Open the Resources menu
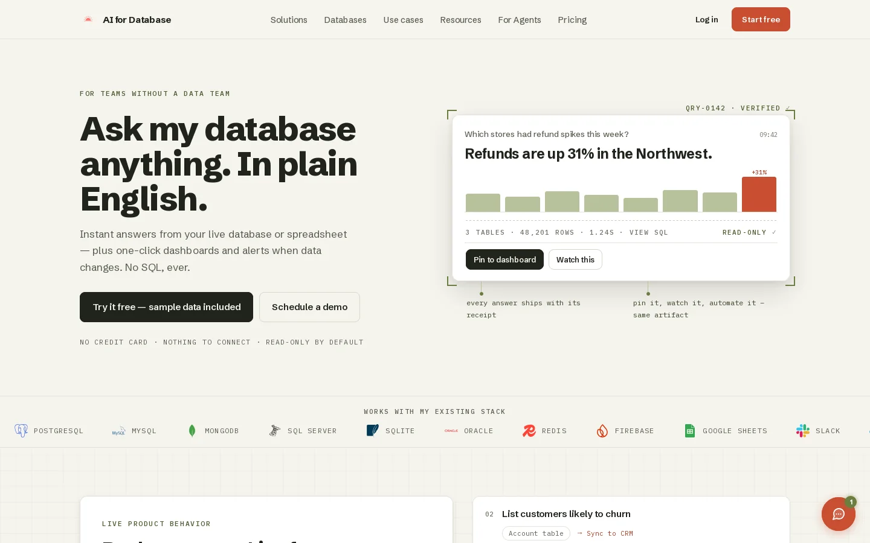Screen dimensions: 870x543 tap(460, 20)
